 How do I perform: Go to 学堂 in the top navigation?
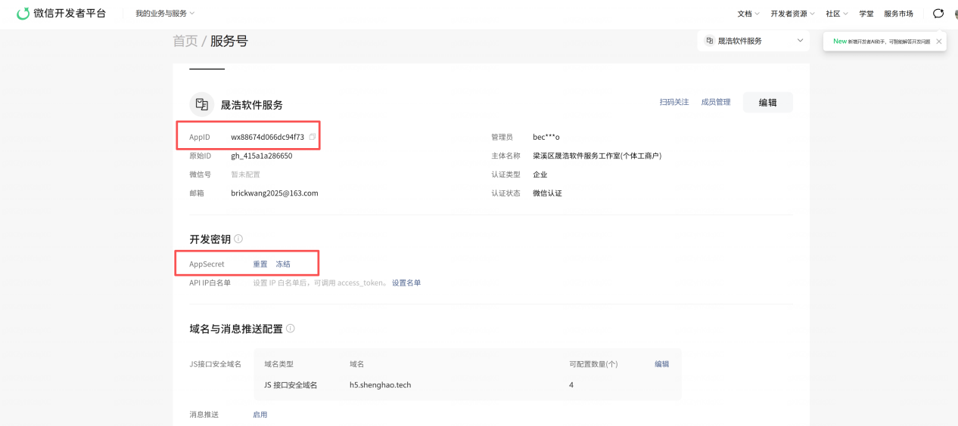click(x=866, y=14)
